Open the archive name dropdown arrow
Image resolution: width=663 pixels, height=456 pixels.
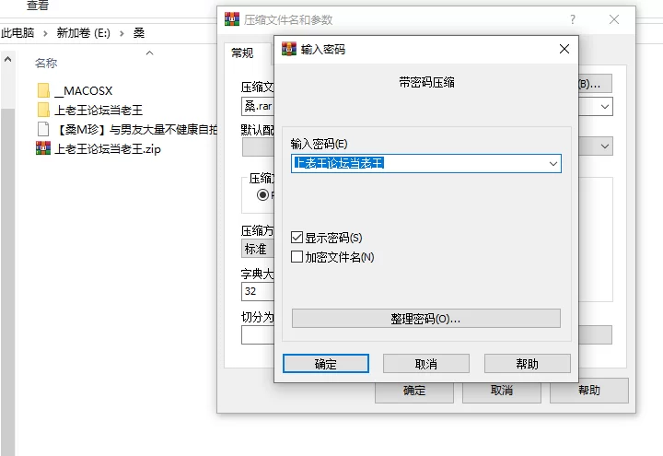coord(605,107)
